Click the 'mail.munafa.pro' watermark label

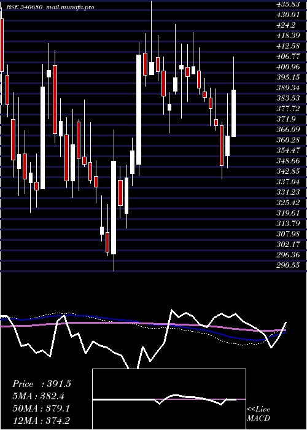click(69, 7)
